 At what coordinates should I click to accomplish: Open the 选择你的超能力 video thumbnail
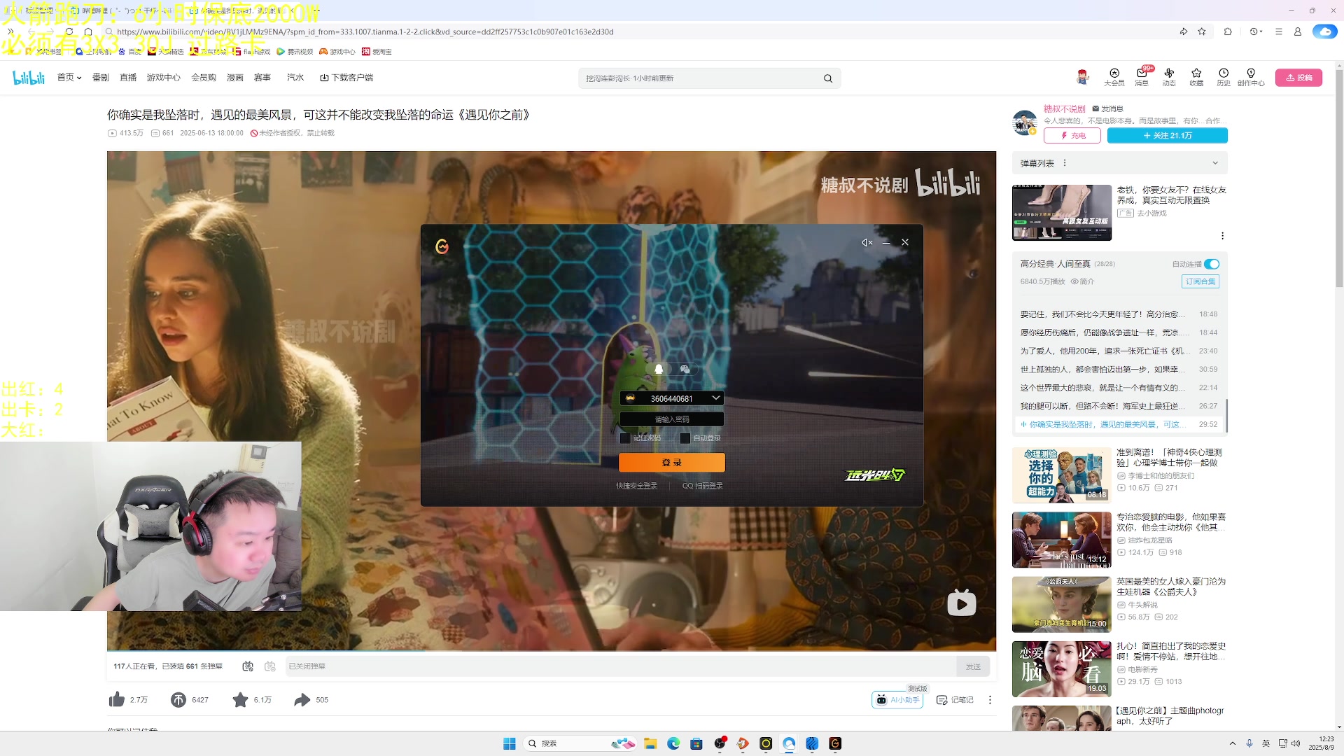pyautogui.click(x=1061, y=475)
